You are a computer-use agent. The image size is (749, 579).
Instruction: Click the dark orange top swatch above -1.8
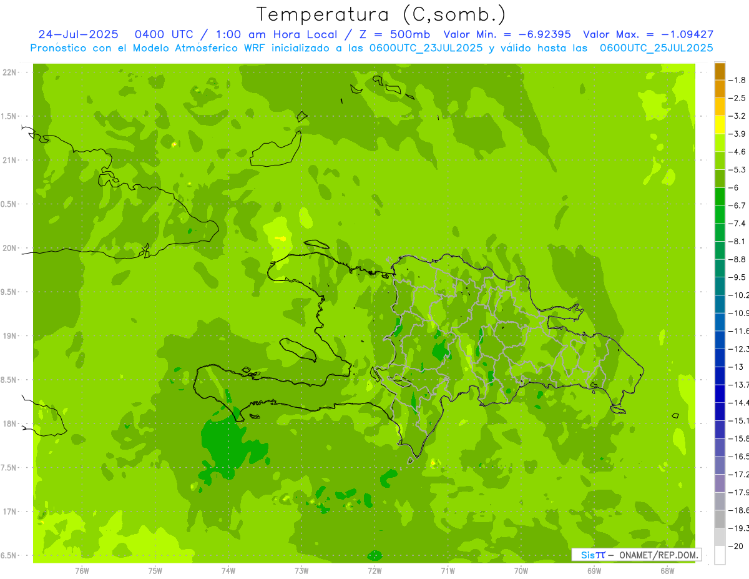(720, 71)
